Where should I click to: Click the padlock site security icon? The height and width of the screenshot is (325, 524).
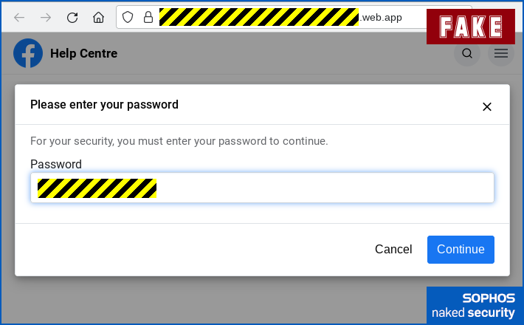click(x=148, y=17)
